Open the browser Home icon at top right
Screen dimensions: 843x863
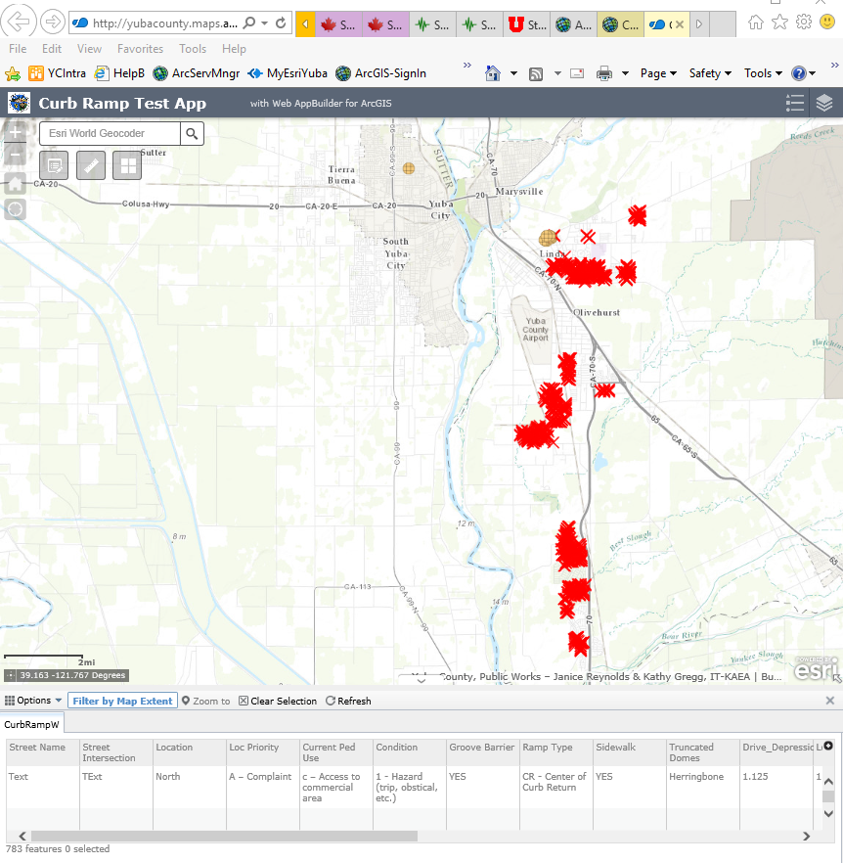coord(756,23)
